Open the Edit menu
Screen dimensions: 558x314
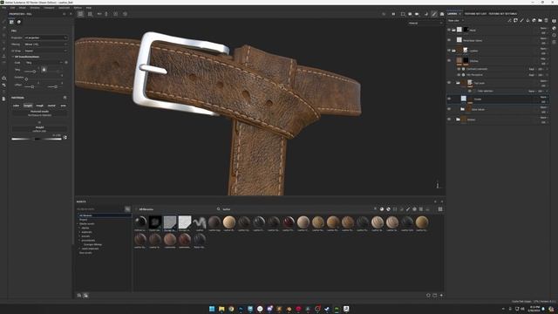click(x=12, y=8)
